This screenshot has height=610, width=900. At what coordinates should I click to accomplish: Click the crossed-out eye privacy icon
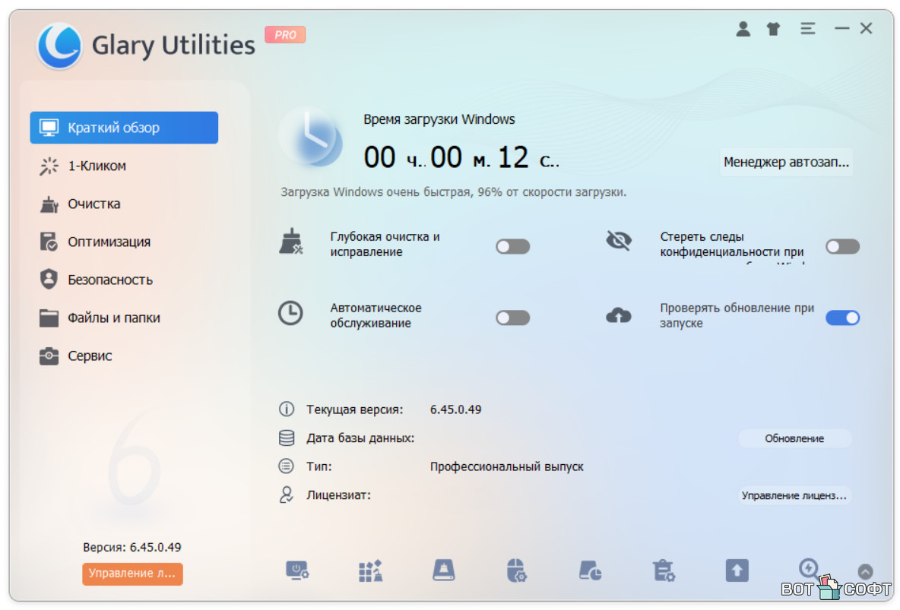[619, 241]
